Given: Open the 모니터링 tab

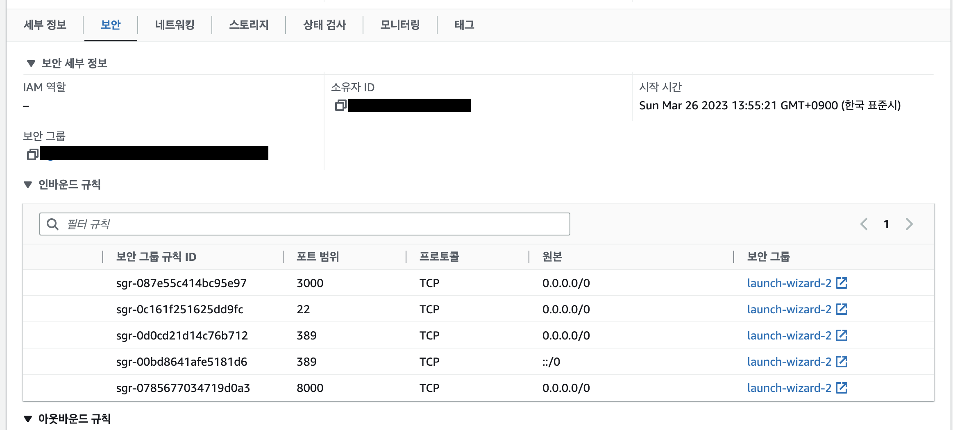Looking at the screenshot, I should 400,25.
